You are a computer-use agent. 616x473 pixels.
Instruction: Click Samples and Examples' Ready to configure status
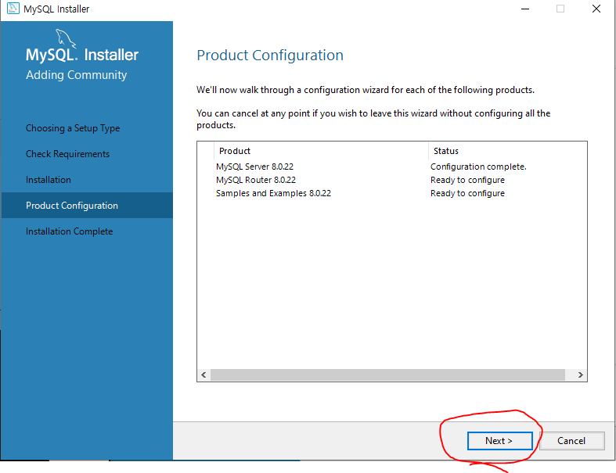pos(467,193)
